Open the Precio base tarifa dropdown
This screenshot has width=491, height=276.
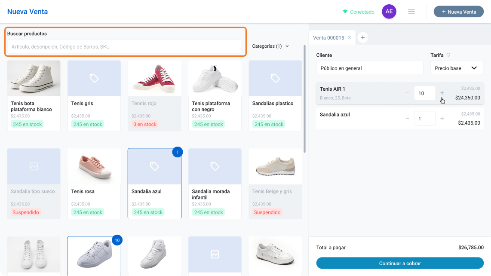point(457,68)
